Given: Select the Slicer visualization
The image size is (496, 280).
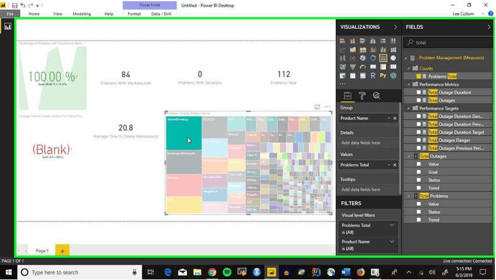Looking at the screenshot, I should point(343,75).
